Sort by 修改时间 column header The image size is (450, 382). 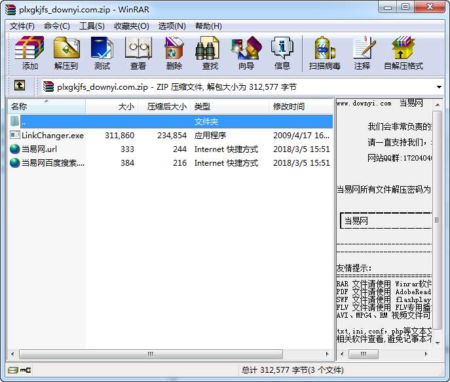pos(301,107)
